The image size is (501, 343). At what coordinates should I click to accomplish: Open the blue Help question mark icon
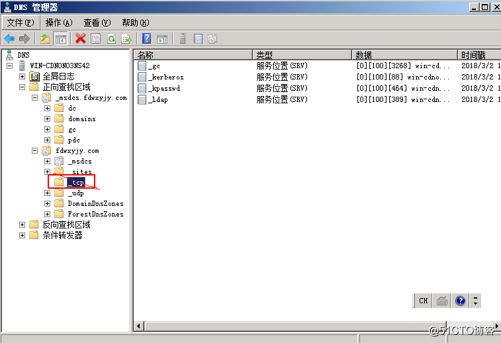pos(146,39)
